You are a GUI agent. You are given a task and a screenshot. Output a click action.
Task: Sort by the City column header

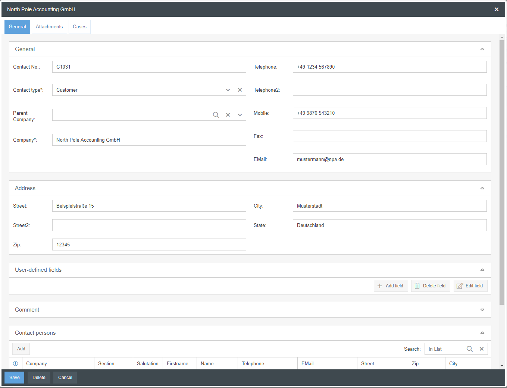468,363
